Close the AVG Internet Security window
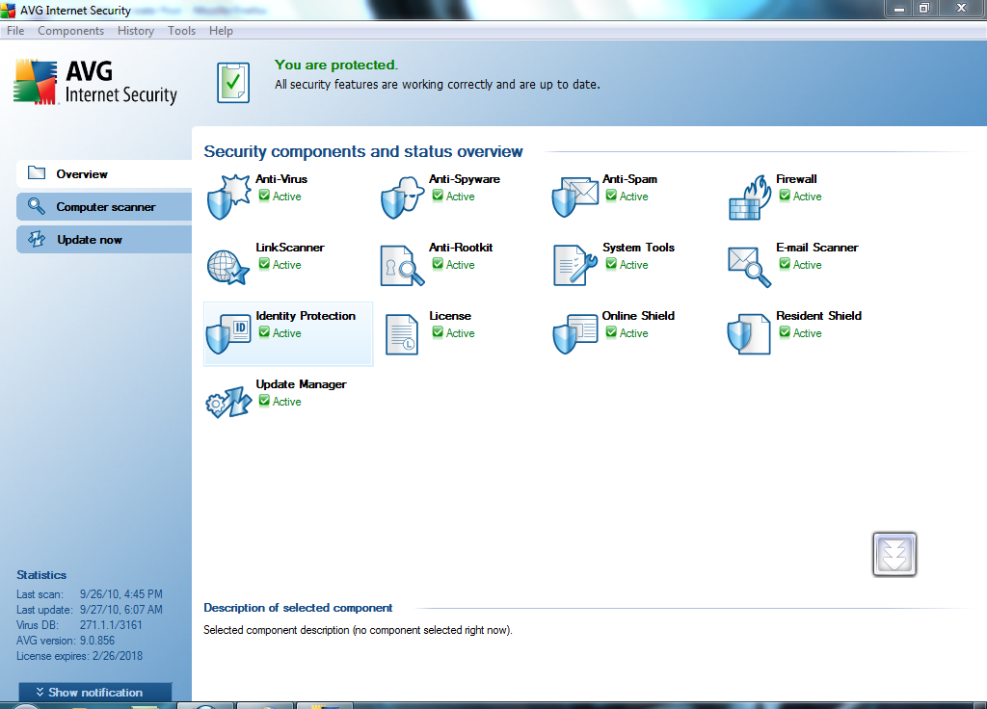Screen dimensions: 987x709 (x=961, y=8)
